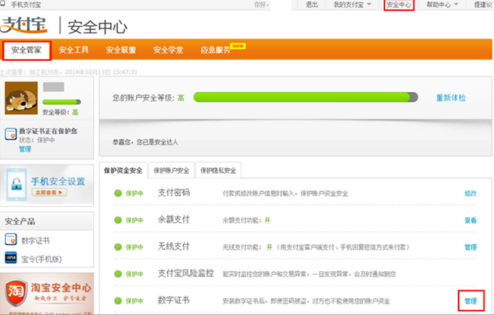The width and height of the screenshot is (494, 315).
Task: Click the large account security level bar
Action: [306, 97]
